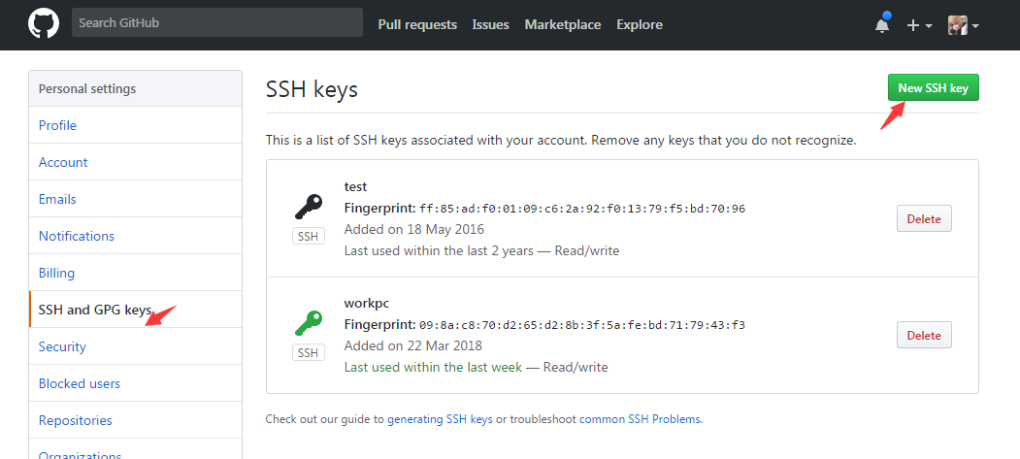Go to Blocked users settings

tap(80, 383)
